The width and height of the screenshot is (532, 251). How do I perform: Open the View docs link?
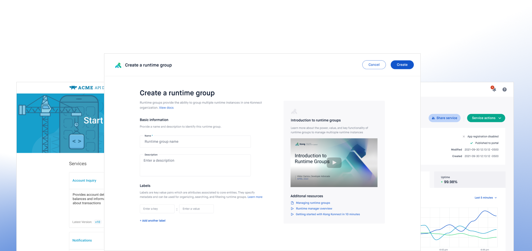click(166, 108)
